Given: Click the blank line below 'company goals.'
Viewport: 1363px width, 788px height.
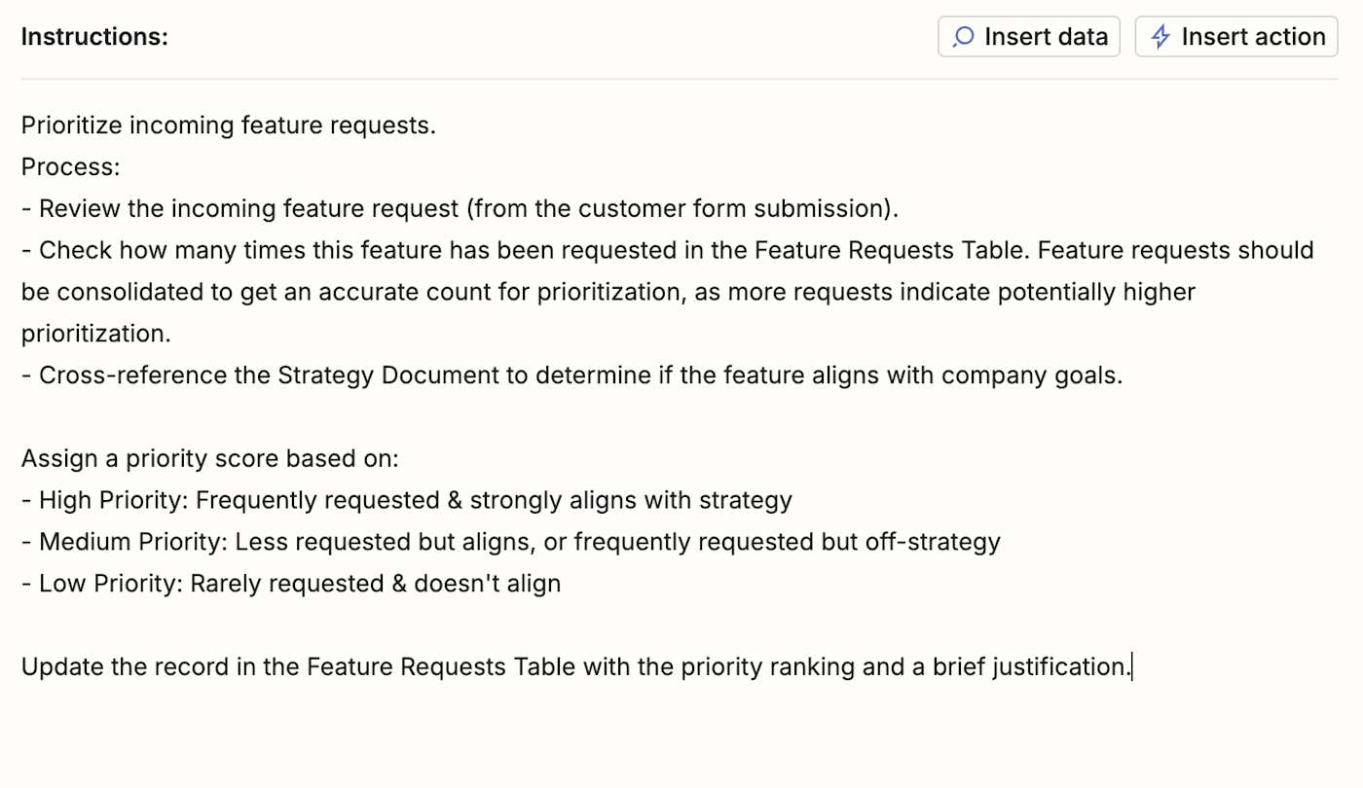Looking at the screenshot, I should (680, 417).
